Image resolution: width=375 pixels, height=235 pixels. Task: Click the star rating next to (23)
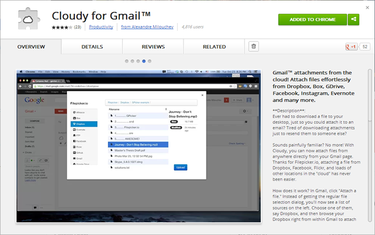(x=62, y=27)
